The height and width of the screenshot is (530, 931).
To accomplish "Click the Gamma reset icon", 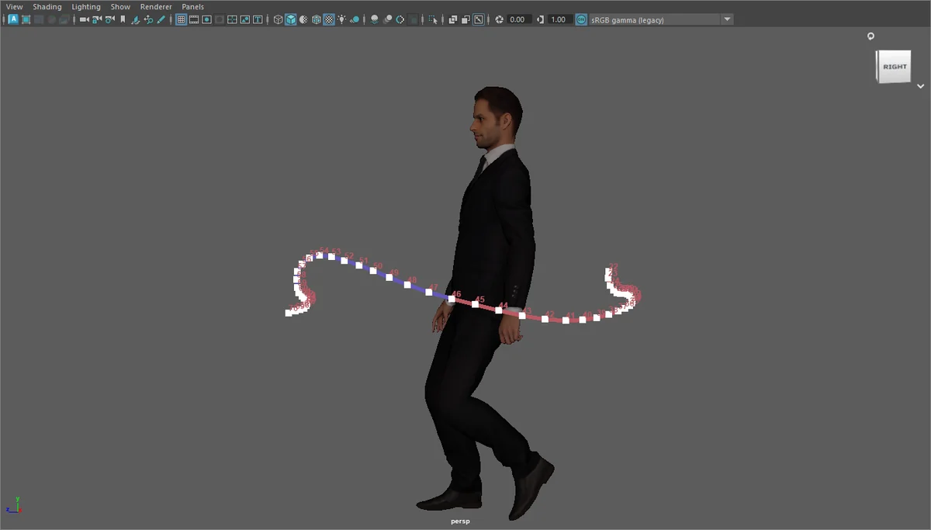I will click(541, 19).
